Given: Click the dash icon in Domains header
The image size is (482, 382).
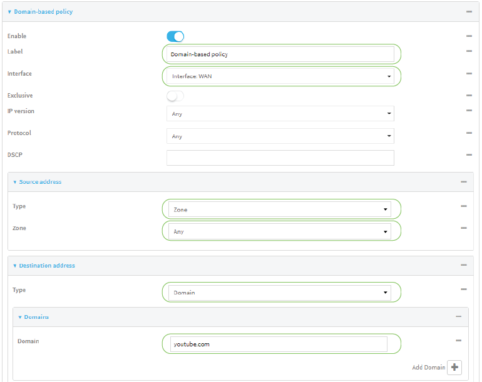Looking at the screenshot, I should pos(459,317).
